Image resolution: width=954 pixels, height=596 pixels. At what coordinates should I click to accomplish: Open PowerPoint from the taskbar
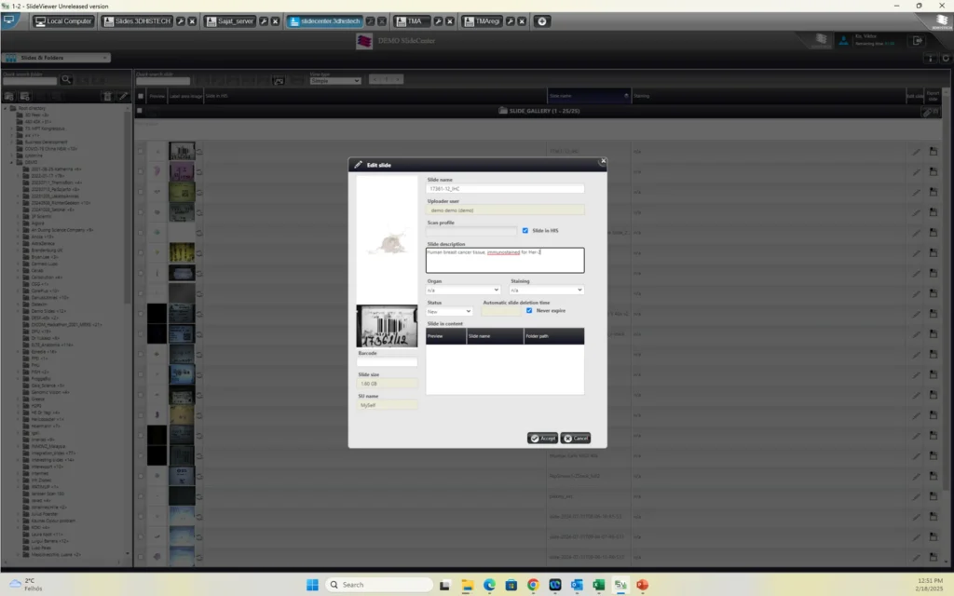643,585
